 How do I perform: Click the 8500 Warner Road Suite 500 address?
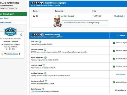click(x=10, y=45)
